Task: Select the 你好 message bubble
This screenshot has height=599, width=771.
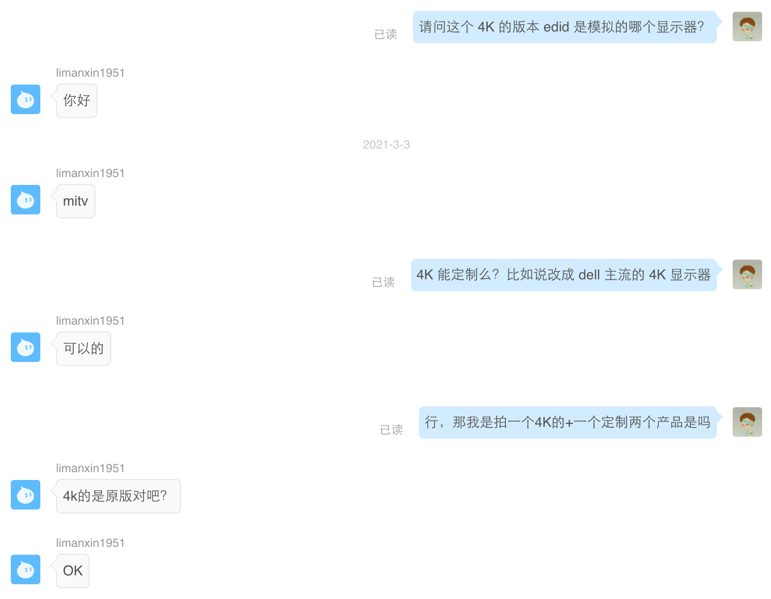Action: 77,101
